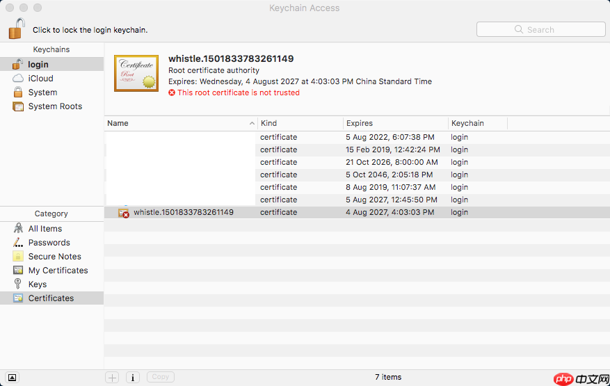Click the large Root Certificate thumbnail

pos(136,74)
